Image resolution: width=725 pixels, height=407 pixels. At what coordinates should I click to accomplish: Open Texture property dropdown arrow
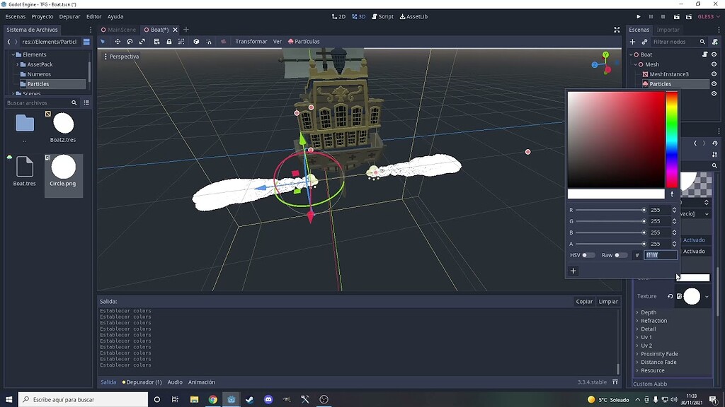click(707, 297)
